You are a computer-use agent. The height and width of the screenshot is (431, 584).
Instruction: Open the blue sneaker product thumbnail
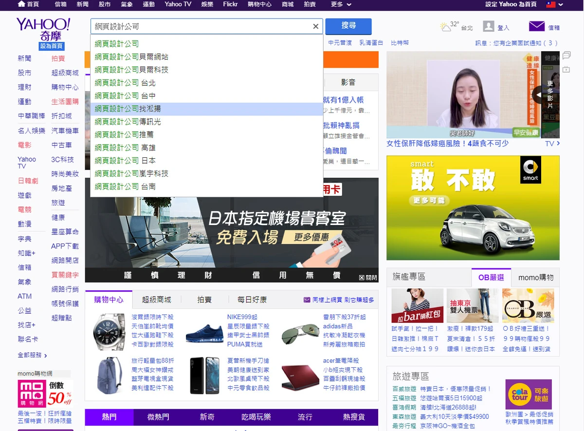[204, 333]
